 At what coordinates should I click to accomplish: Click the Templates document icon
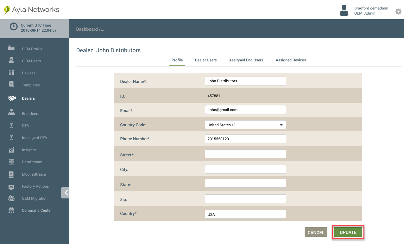[11, 84]
